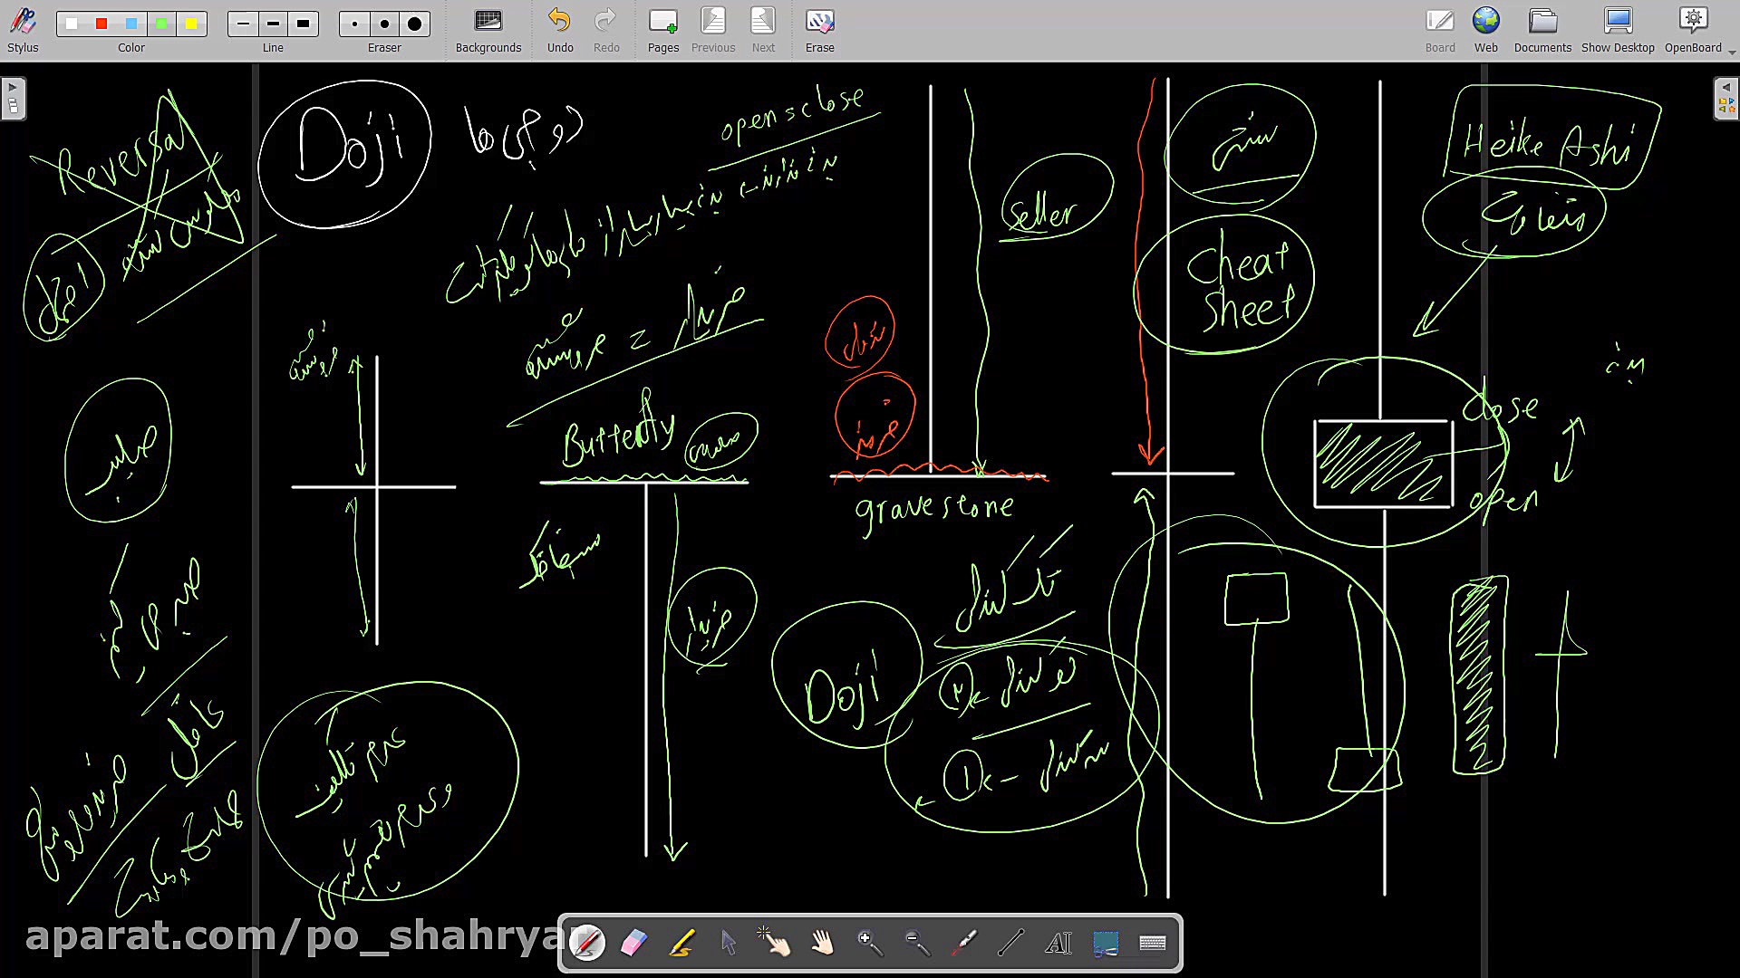Choose the yellow highlighter tool
Image resolution: width=1740 pixels, height=978 pixels.
(681, 944)
